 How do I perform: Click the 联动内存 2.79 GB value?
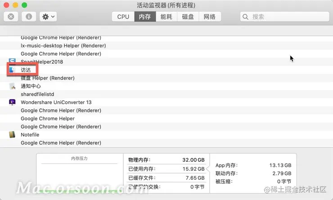(282, 173)
